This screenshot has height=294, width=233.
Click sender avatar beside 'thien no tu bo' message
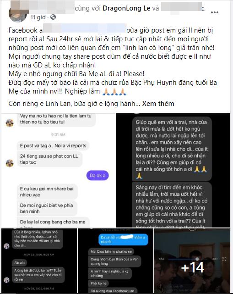(x=10, y=123)
